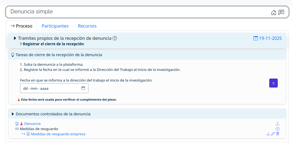Expand Registrar el cierre de la recepción
Screen dimensions: 292x144
tap(21, 44)
